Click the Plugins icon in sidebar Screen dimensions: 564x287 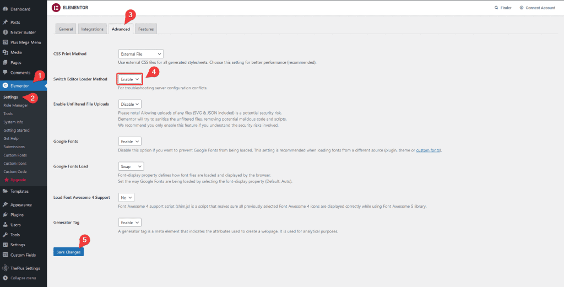[5, 215]
